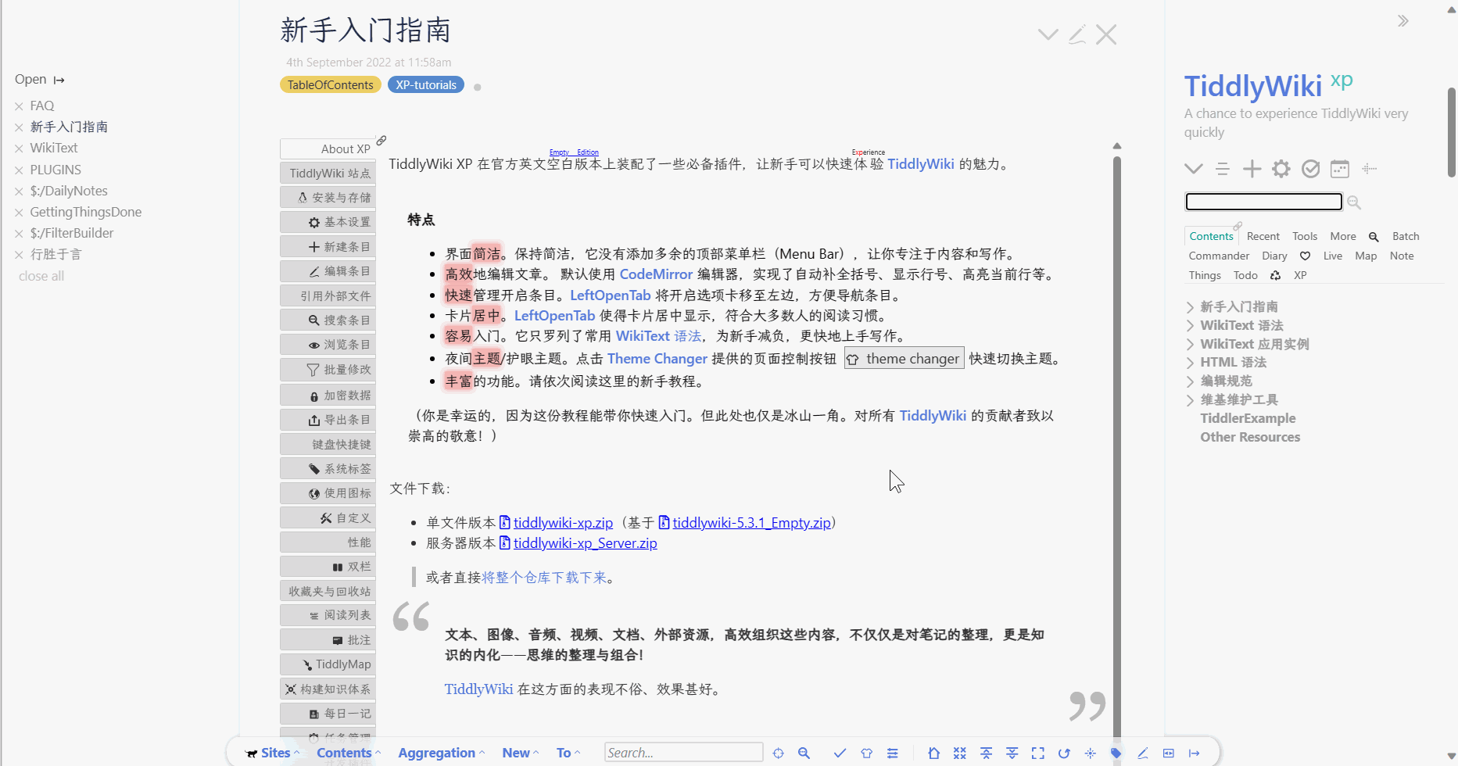1458x766 pixels.
Task: Select the TiddlyMap vertical tab
Action: (x=328, y=664)
